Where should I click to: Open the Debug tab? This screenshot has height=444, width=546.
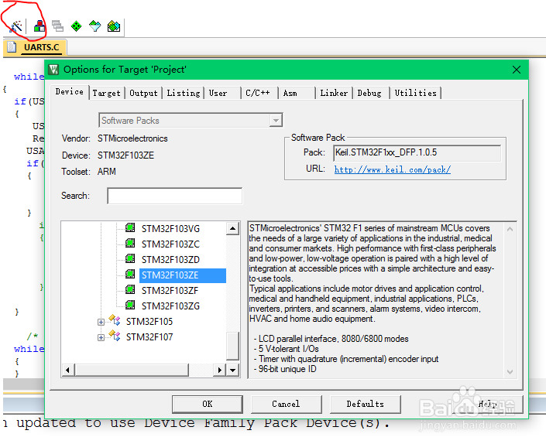click(369, 93)
